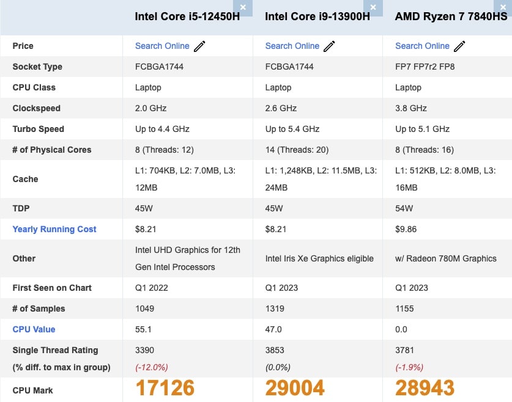Click the i9-13900H single thread value 3853
The image size is (512, 402).
point(275,350)
